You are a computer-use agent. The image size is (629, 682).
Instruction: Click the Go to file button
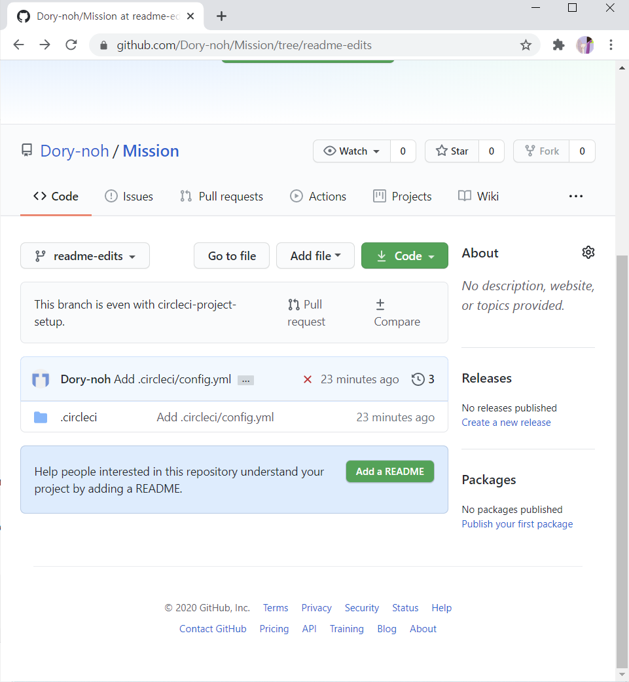click(x=232, y=256)
